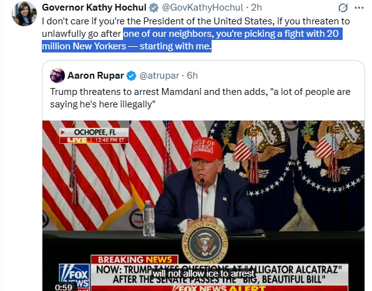Click Aaron Rupar's blue verified checkmark
The height and width of the screenshot is (291, 372).
pos(131,76)
